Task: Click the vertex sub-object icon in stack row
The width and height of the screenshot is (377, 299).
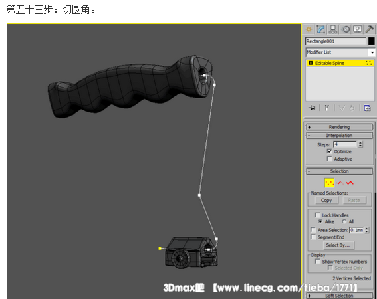Action: pos(369,63)
